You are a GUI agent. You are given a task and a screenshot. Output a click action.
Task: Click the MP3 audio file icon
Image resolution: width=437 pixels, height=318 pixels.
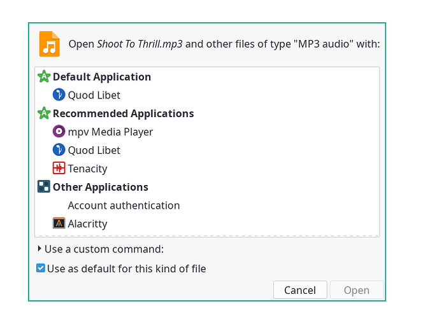(50, 44)
